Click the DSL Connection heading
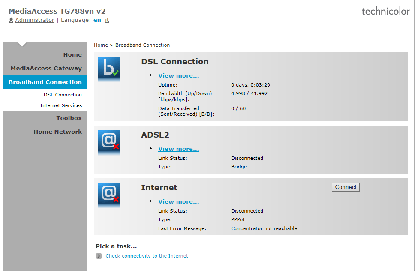418x273 pixels. click(175, 62)
